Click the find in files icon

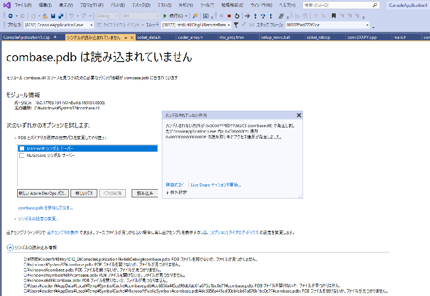tap(195, 16)
